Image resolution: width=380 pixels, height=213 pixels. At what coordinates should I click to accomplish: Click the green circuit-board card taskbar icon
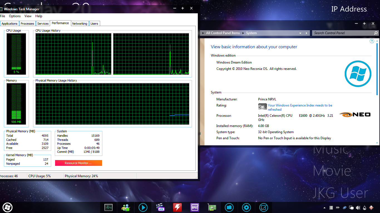(x=212, y=207)
